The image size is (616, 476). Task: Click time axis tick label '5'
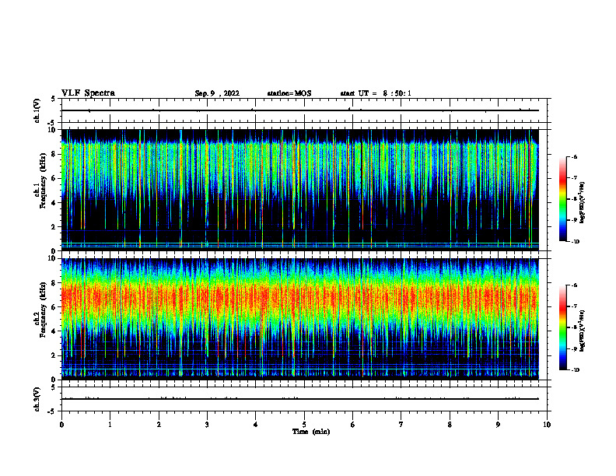[x=304, y=425]
